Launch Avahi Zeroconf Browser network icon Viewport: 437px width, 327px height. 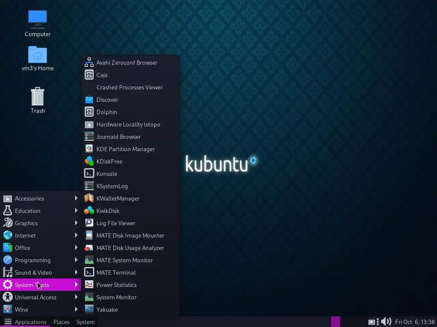[89, 63]
